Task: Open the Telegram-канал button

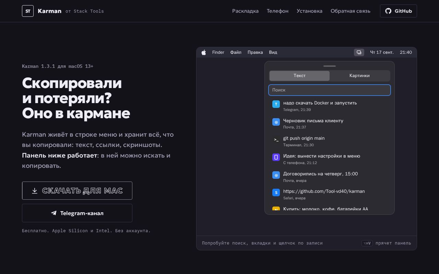Action: [77, 213]
